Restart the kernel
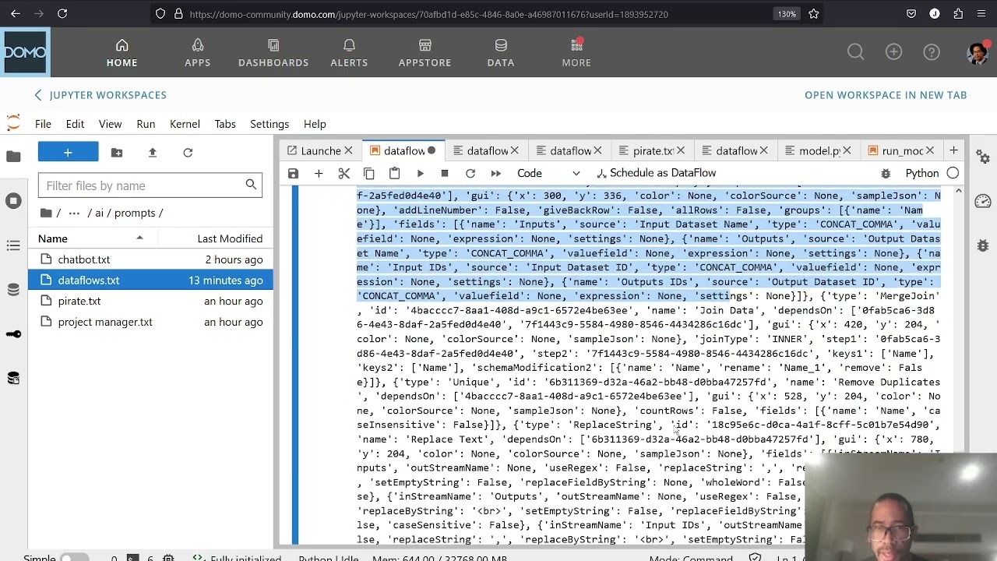997x561 pixels. 470,174
